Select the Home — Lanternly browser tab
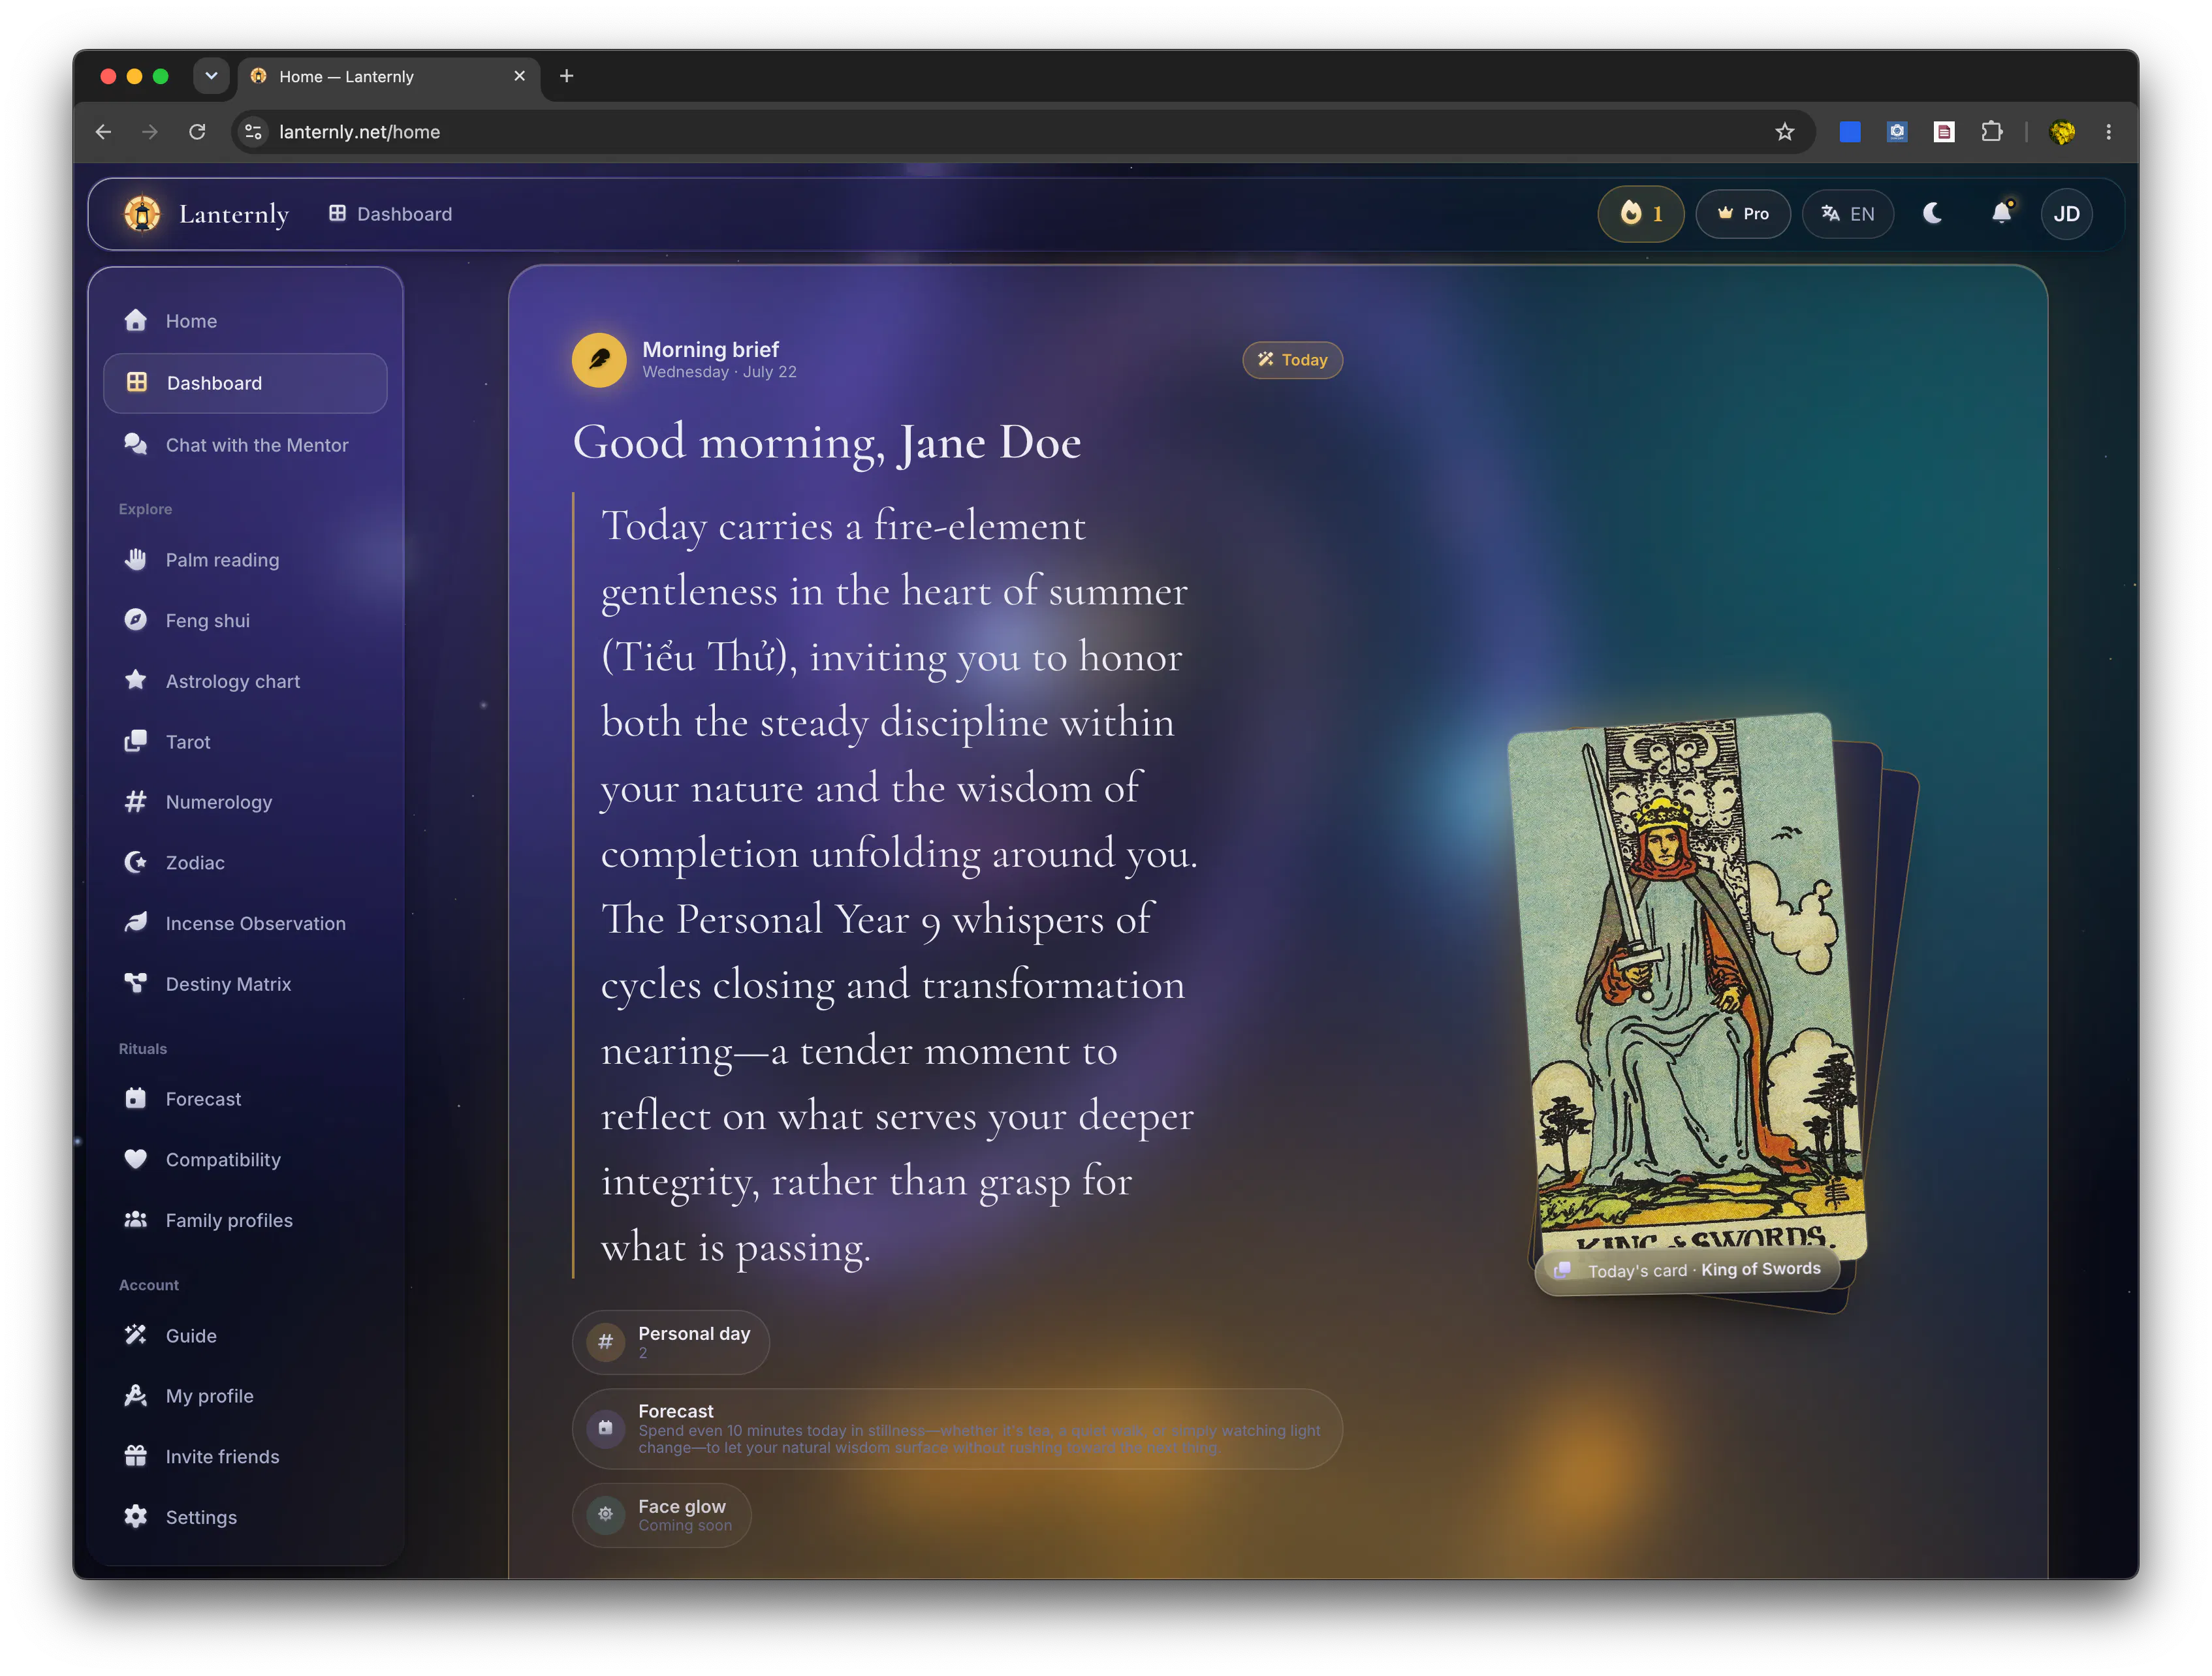 (x=388, y=77)
